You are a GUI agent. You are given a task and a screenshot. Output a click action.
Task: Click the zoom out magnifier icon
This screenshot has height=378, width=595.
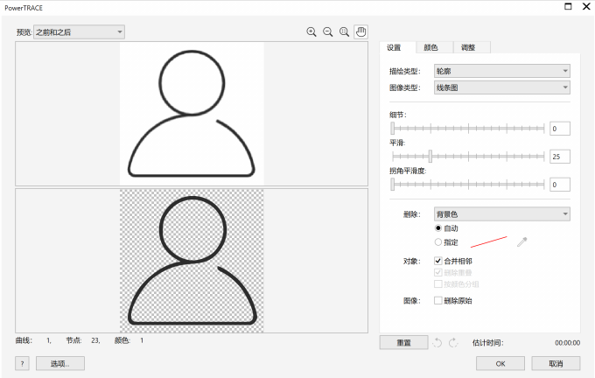[328, 31]
